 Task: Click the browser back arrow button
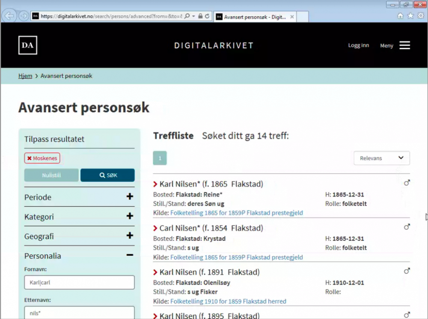tap(9, 16)
